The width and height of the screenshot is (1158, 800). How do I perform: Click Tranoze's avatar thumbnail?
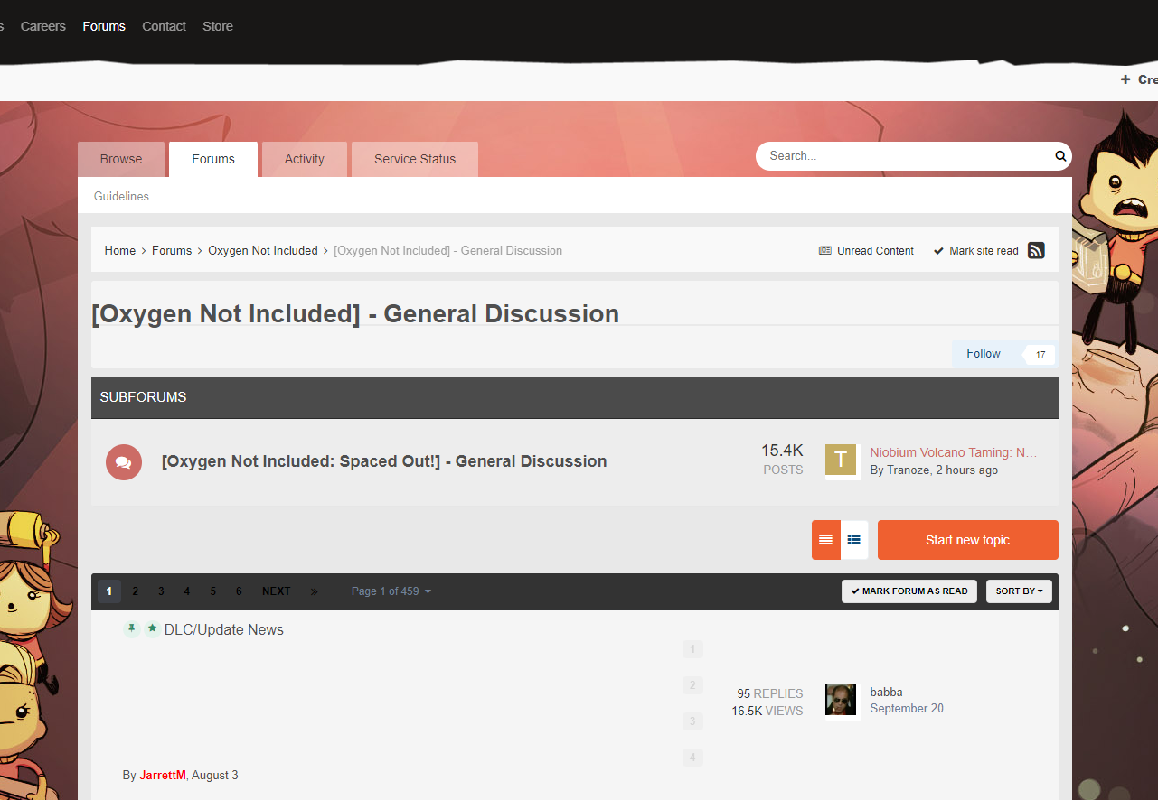click(841, 461)
